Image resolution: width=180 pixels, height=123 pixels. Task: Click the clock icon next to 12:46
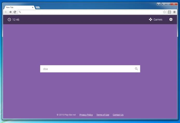(x=9, y=20)
